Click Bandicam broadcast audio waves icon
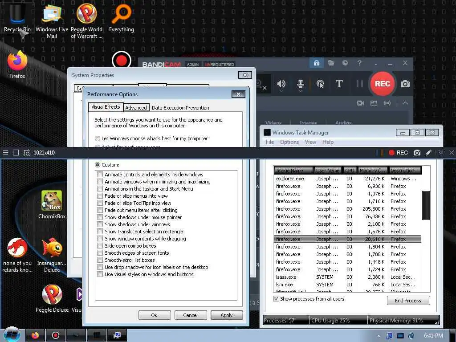 coord(387,103)
